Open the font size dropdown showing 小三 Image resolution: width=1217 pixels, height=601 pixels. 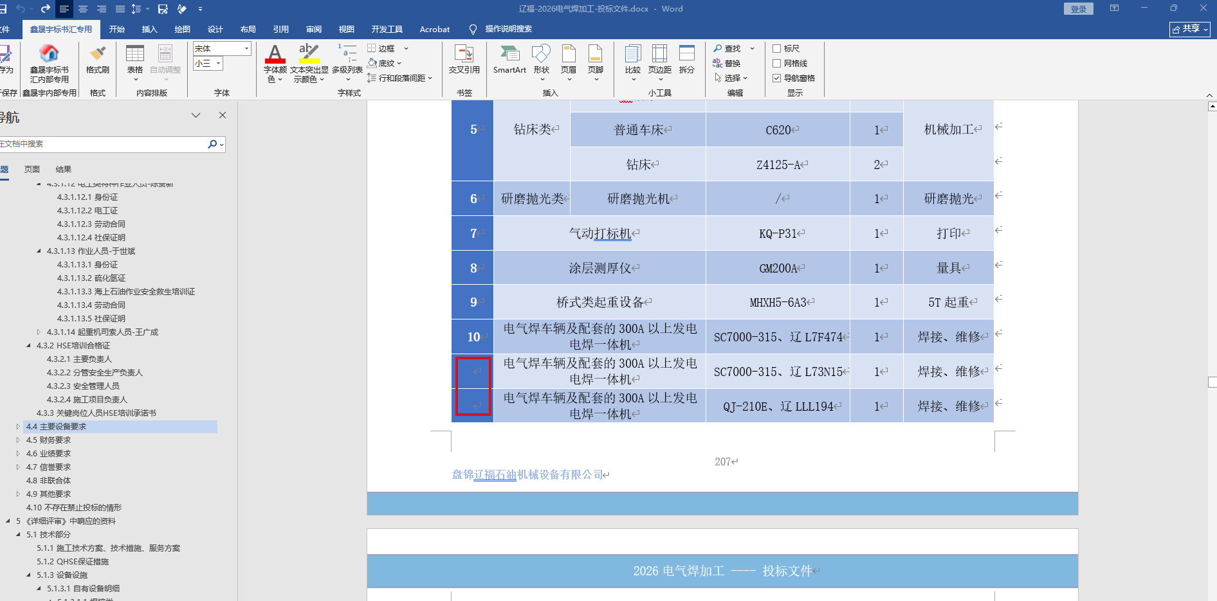[x=219, y=63]
